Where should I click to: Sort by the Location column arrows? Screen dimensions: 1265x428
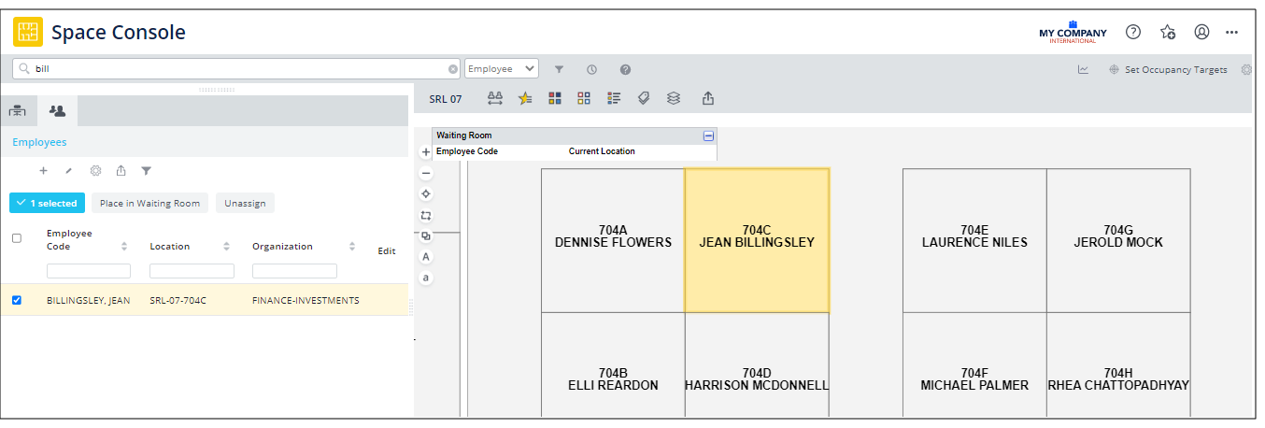pyautogui.click(x=226, y=247)
